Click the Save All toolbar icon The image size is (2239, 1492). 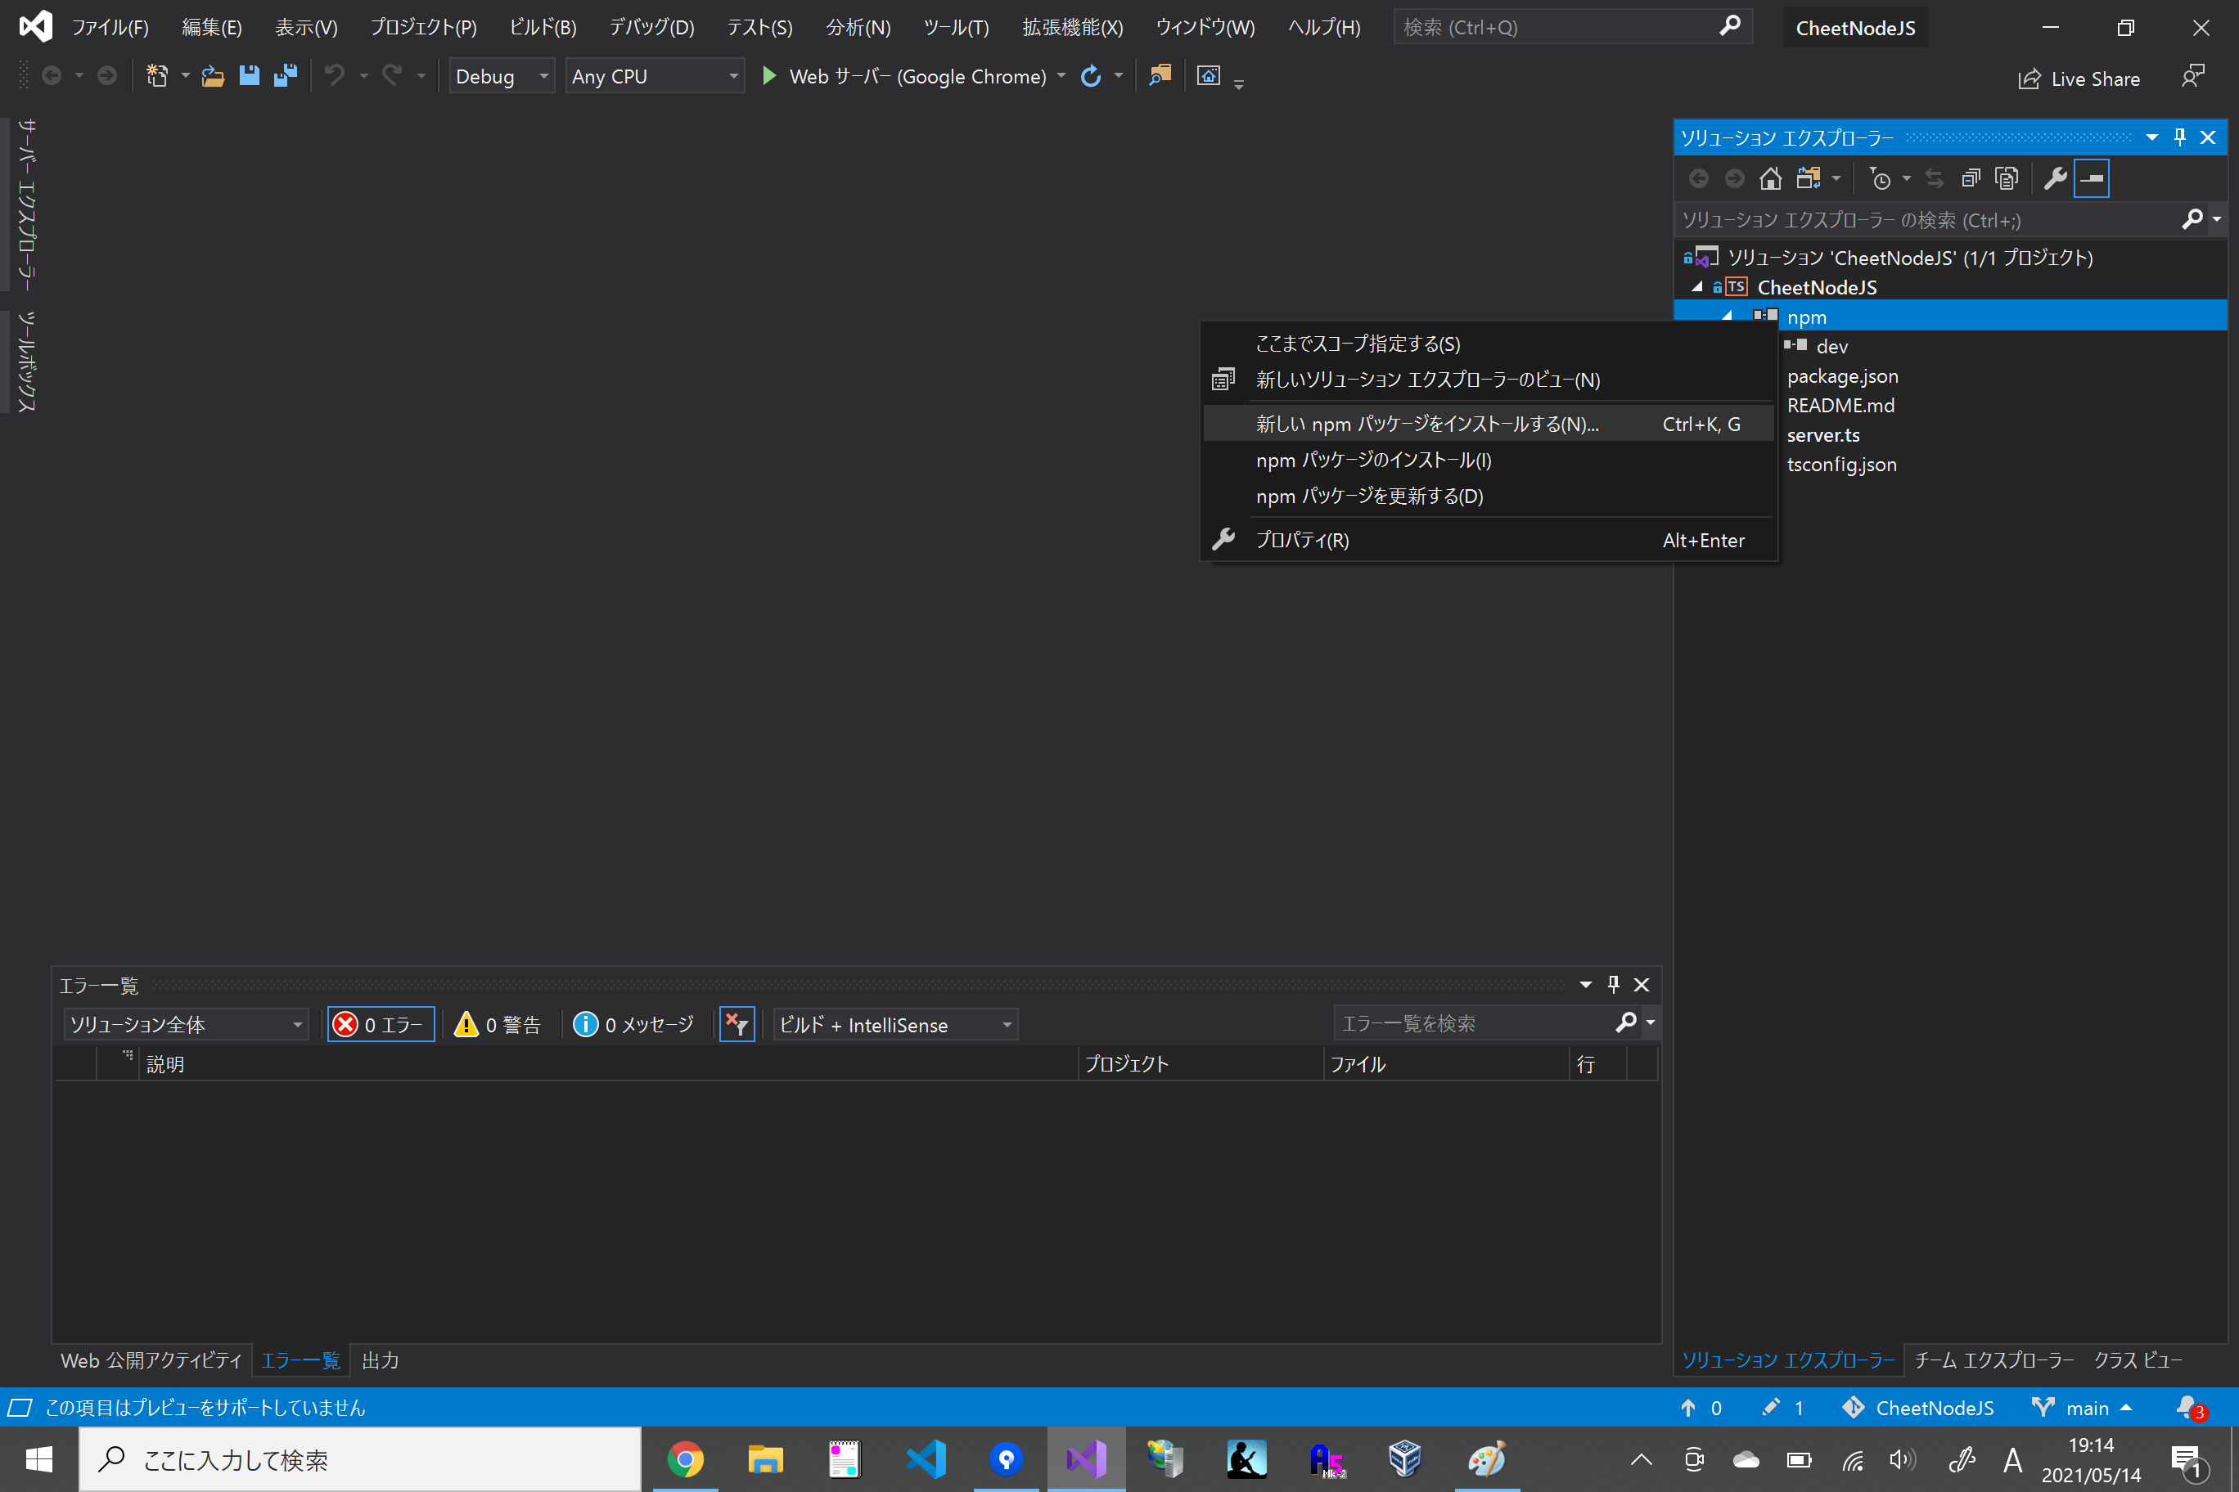[x=285, y=75]
